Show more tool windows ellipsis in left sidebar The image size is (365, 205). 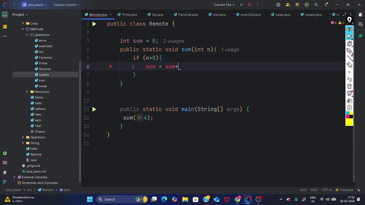pyautogui.click(x=5, y=36)
